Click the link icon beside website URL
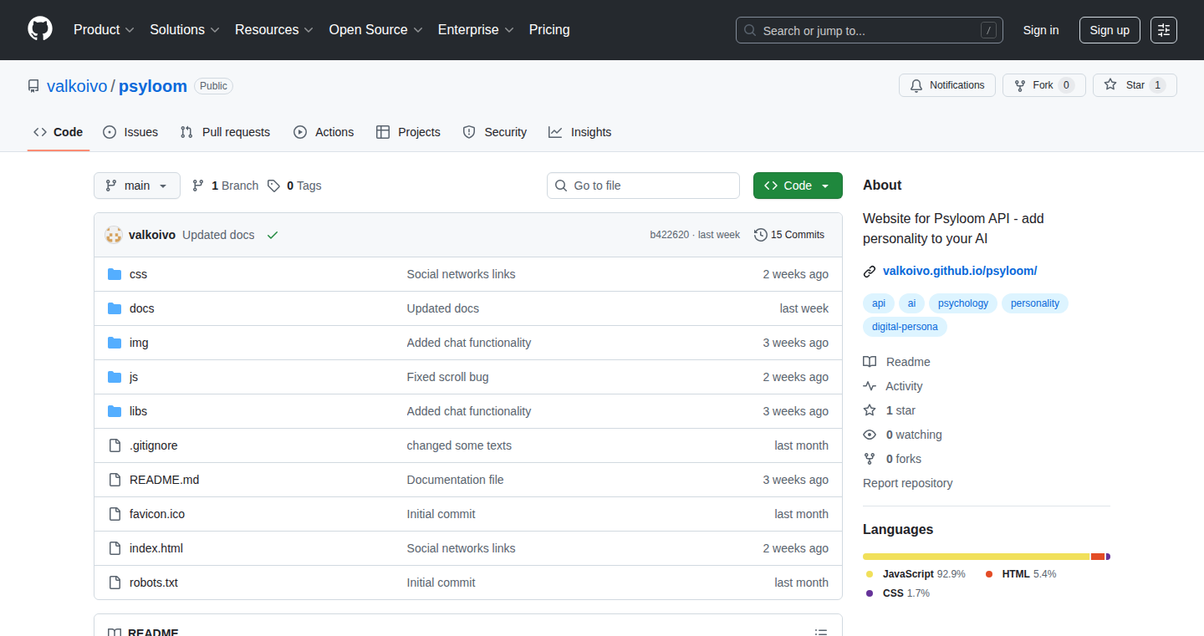This screenshot has width=1204, height=636. 870,271
